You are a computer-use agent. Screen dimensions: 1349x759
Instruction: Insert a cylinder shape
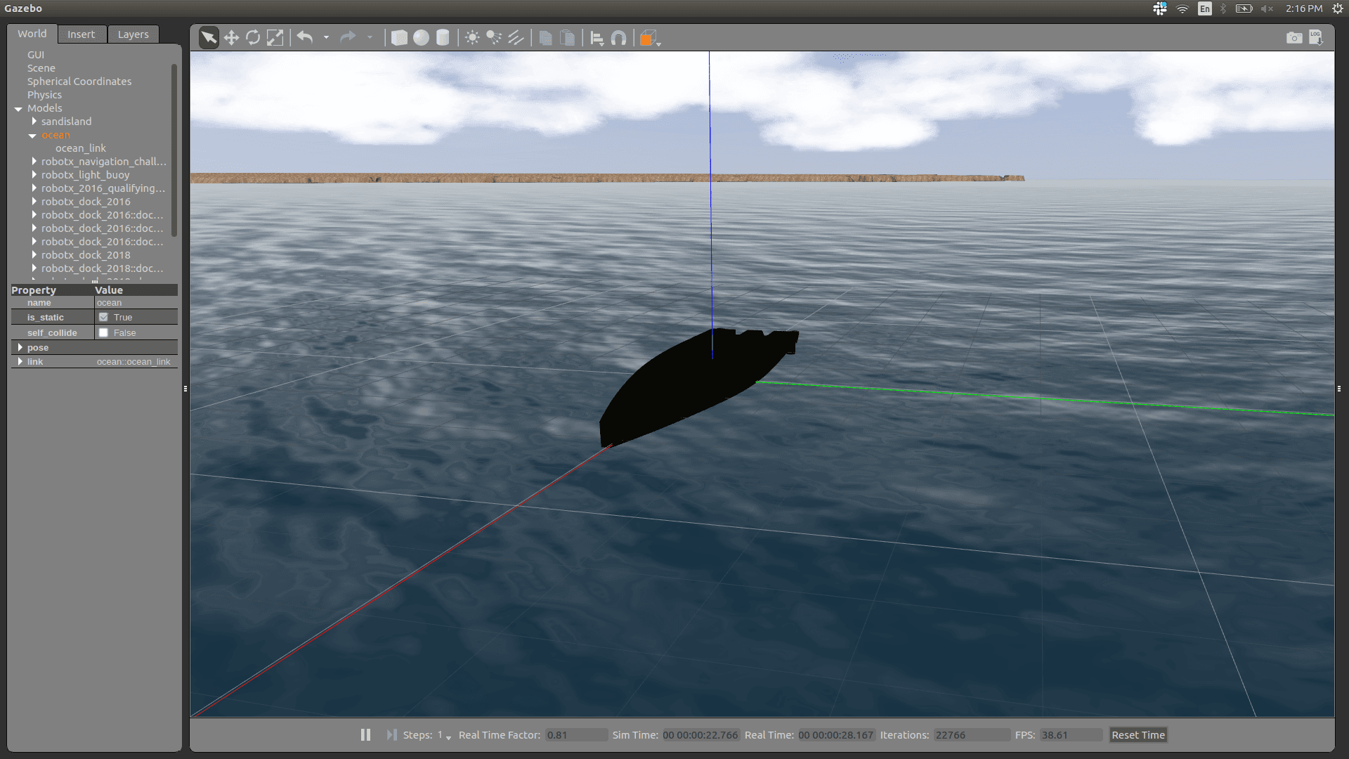click(443, 38)
